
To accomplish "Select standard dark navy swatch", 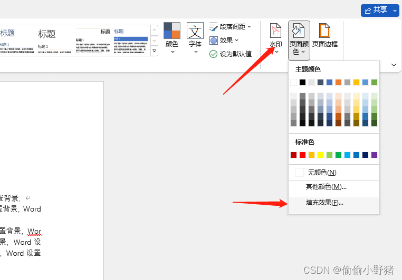I will [x=366, y=155].
